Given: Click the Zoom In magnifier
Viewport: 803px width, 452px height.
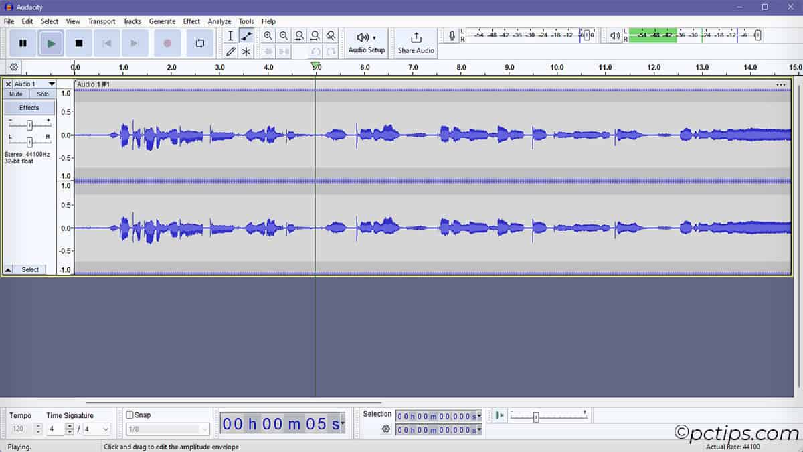Looking at the screenshot, I should point(268,36).
